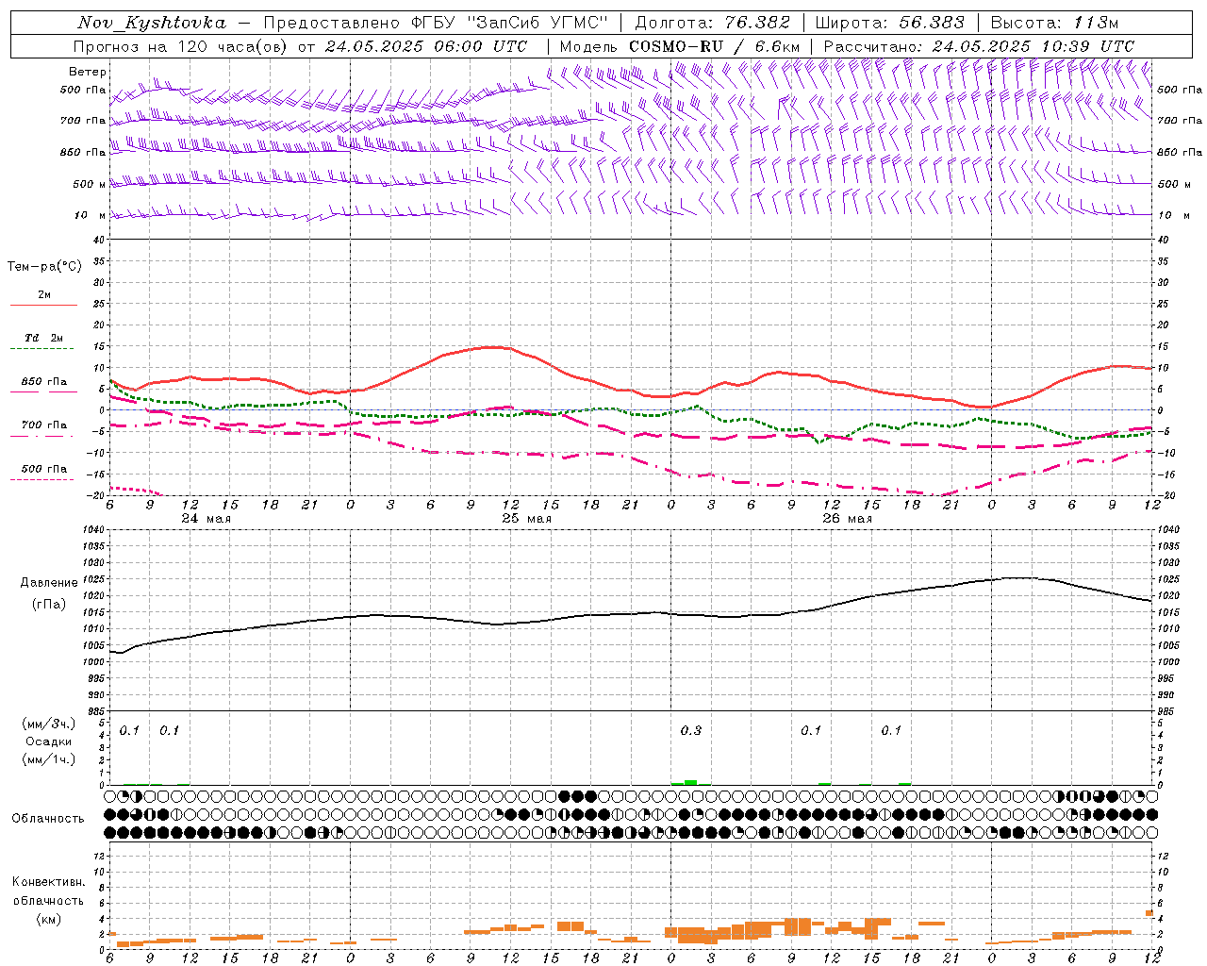Click the (мм/3ч.) precipitation unit label

point(48,724)
